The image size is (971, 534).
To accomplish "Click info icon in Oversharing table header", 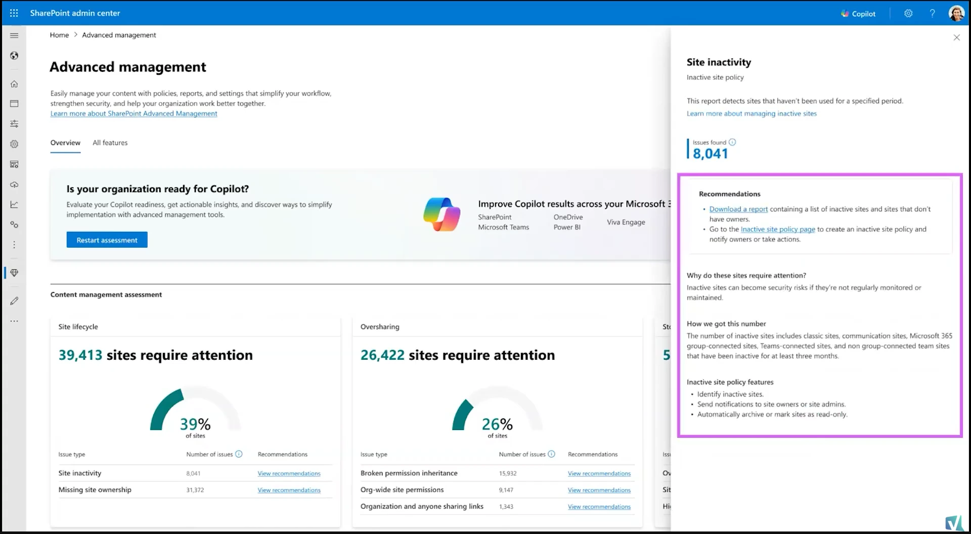I will tap(551, 454).
